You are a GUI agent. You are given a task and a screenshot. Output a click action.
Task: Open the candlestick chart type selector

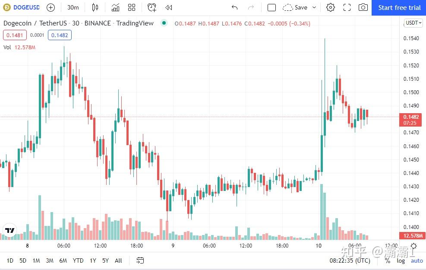tap(95, 7)
